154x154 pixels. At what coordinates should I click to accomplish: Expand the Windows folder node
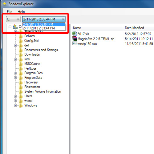tap(15, 105)
